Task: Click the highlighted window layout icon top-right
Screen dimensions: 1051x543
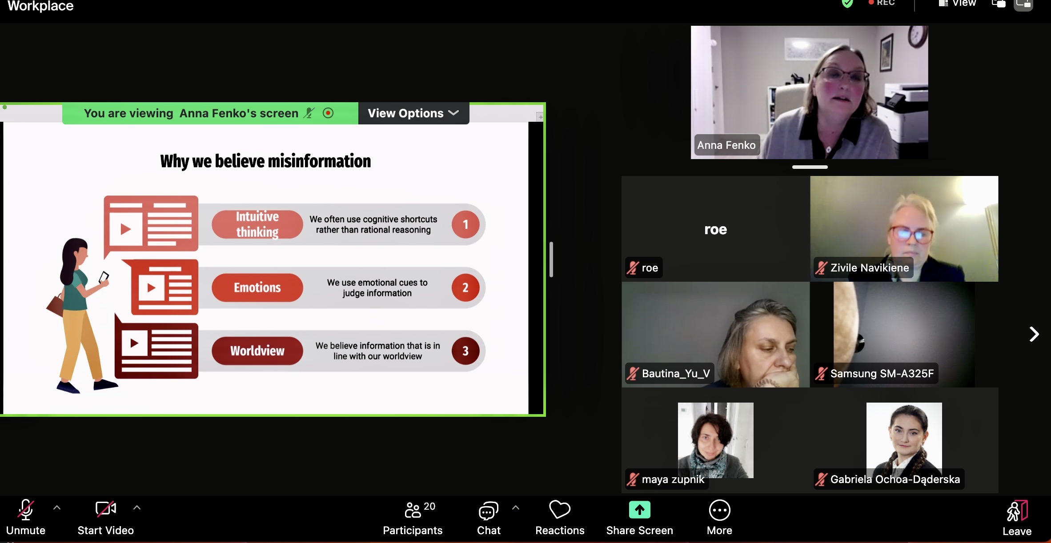Action: [x=1023, y=4]
